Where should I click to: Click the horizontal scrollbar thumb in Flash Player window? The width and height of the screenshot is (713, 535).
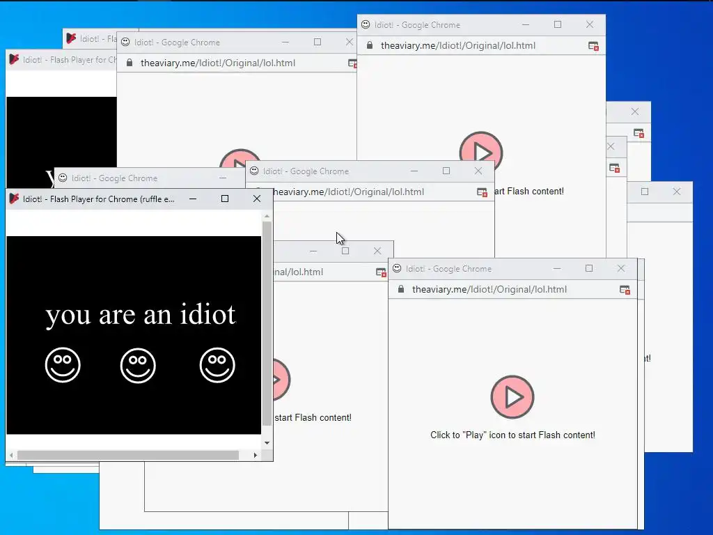[x=128, y=455]
